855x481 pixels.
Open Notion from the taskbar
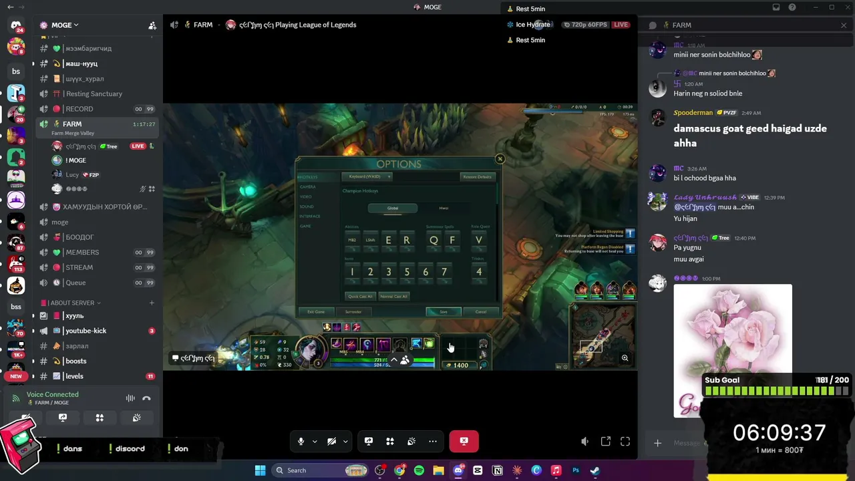tap(497, 470)
